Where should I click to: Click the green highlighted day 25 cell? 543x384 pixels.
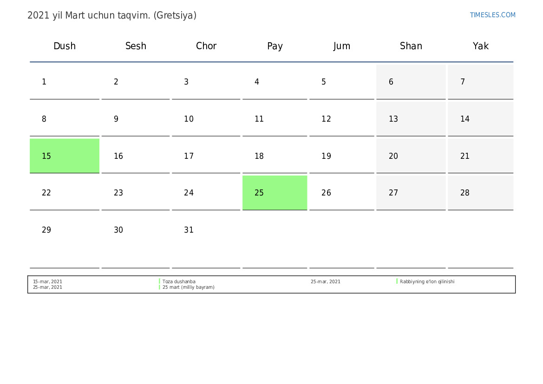(275, 193)
